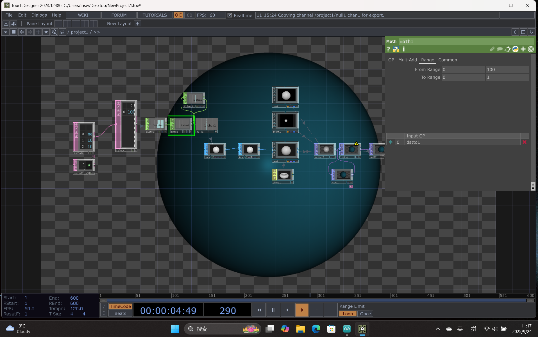Open network search with the magnifier icon
Viewport: 538px width, 337px height.
[x=54, y=32]
